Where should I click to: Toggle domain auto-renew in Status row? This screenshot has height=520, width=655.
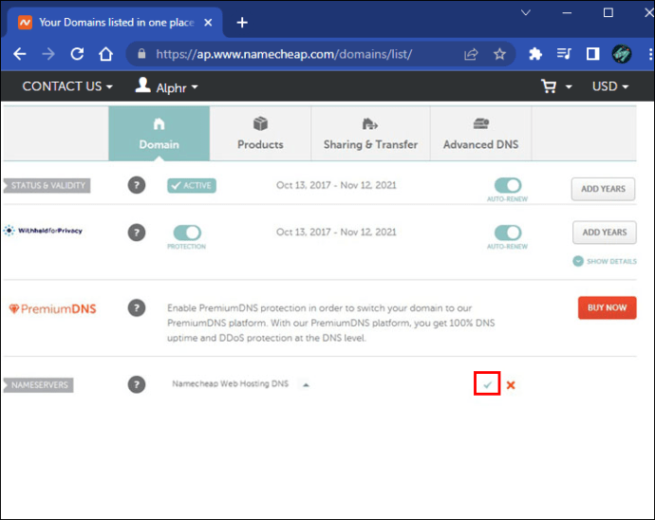tap(508, 185)
